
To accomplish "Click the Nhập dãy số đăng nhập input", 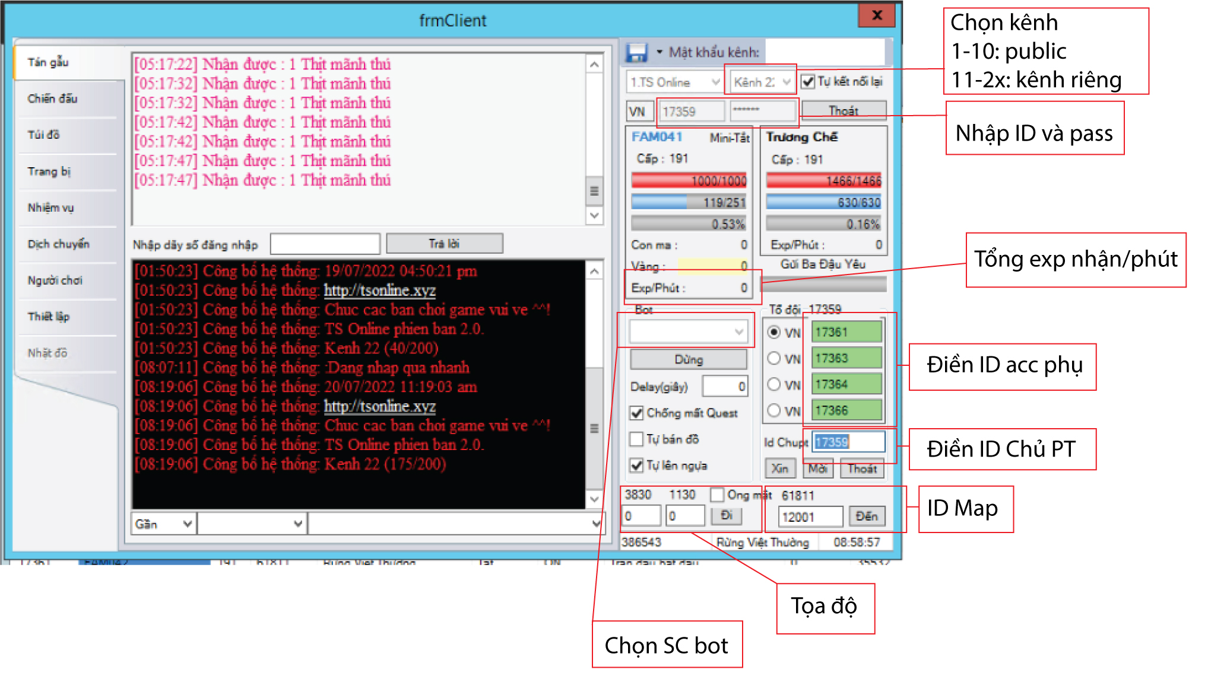I will point(325,244).
